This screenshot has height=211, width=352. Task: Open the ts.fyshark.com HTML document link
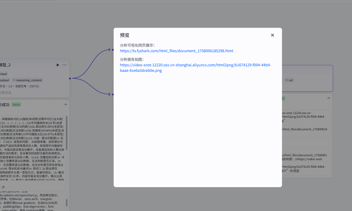177,51
